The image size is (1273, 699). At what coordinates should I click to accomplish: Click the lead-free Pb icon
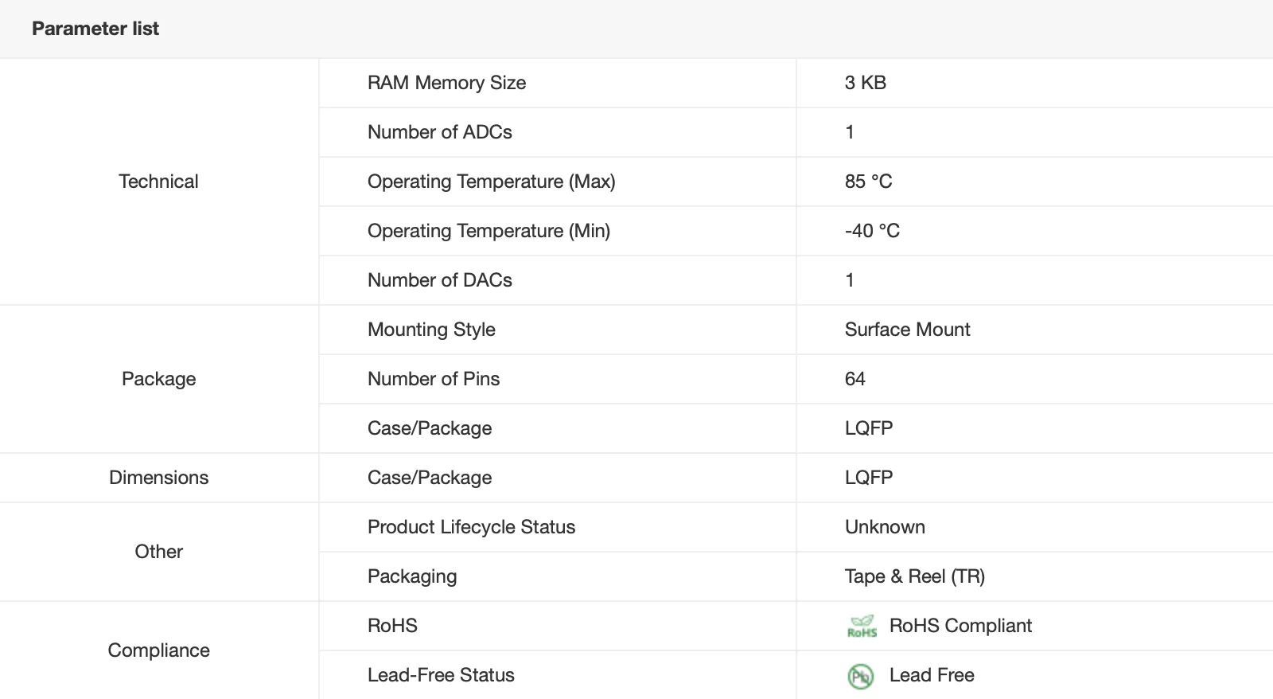click(x=861, y=676)
